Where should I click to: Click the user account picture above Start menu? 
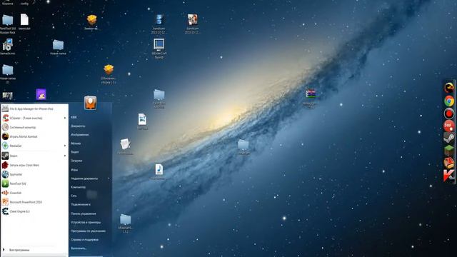(91, 103)
